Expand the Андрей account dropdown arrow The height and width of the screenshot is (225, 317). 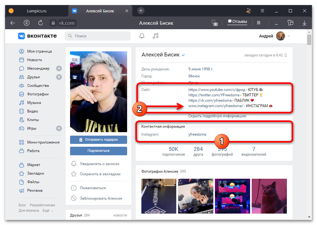coord(289,36)
